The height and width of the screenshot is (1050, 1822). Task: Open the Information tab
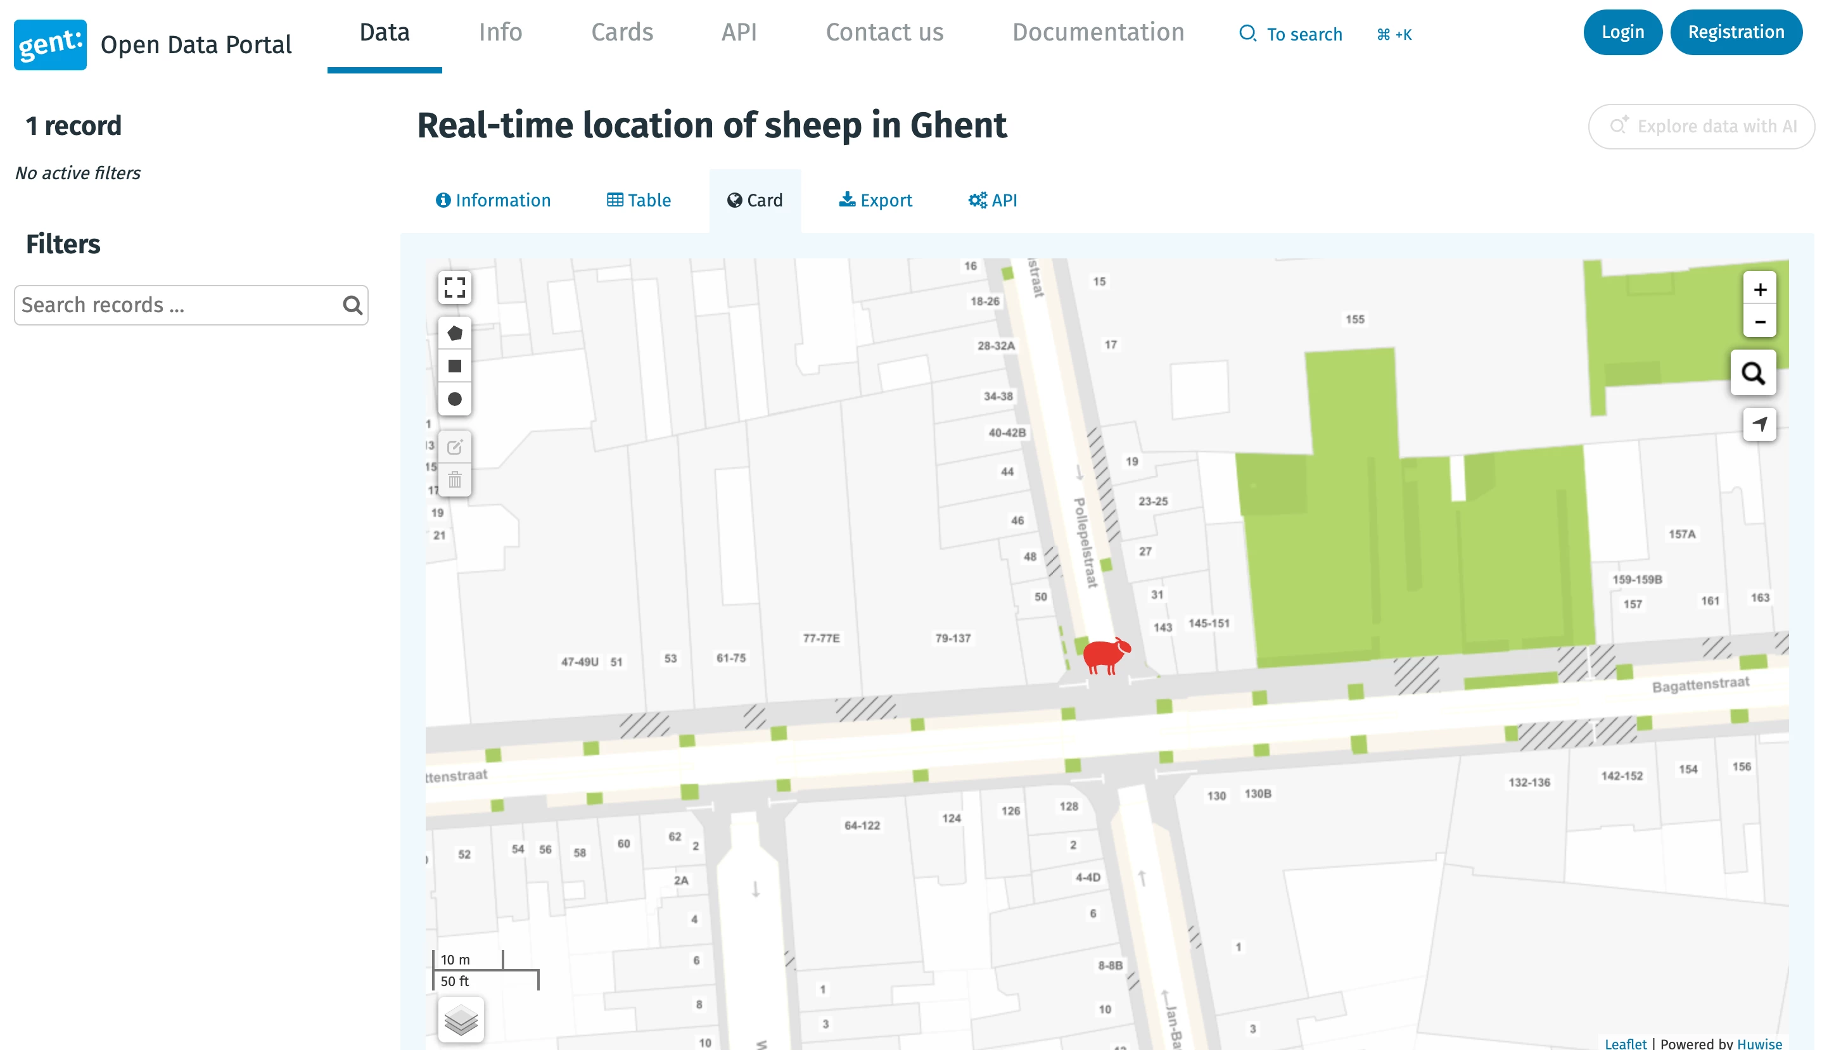(493, 201)
